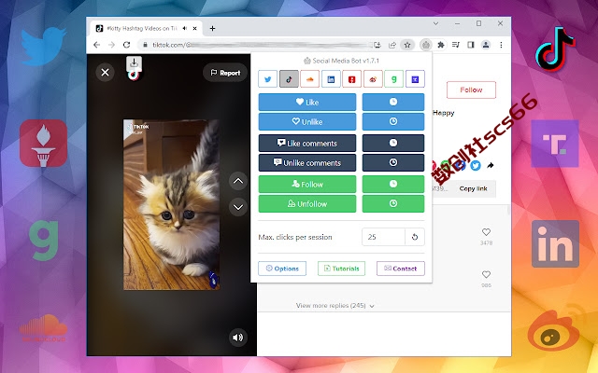The image size is (598, 373).
Task: Open the bot Options button
Action: click(x=282, y=269)
